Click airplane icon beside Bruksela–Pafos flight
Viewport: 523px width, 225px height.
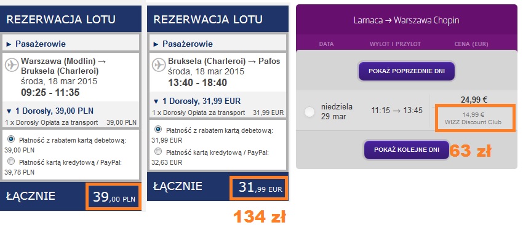pos(159,65)
